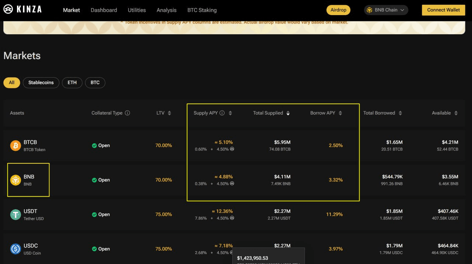Open the Dashboard tab
472x264 pixels.
(x=104, y=10)
